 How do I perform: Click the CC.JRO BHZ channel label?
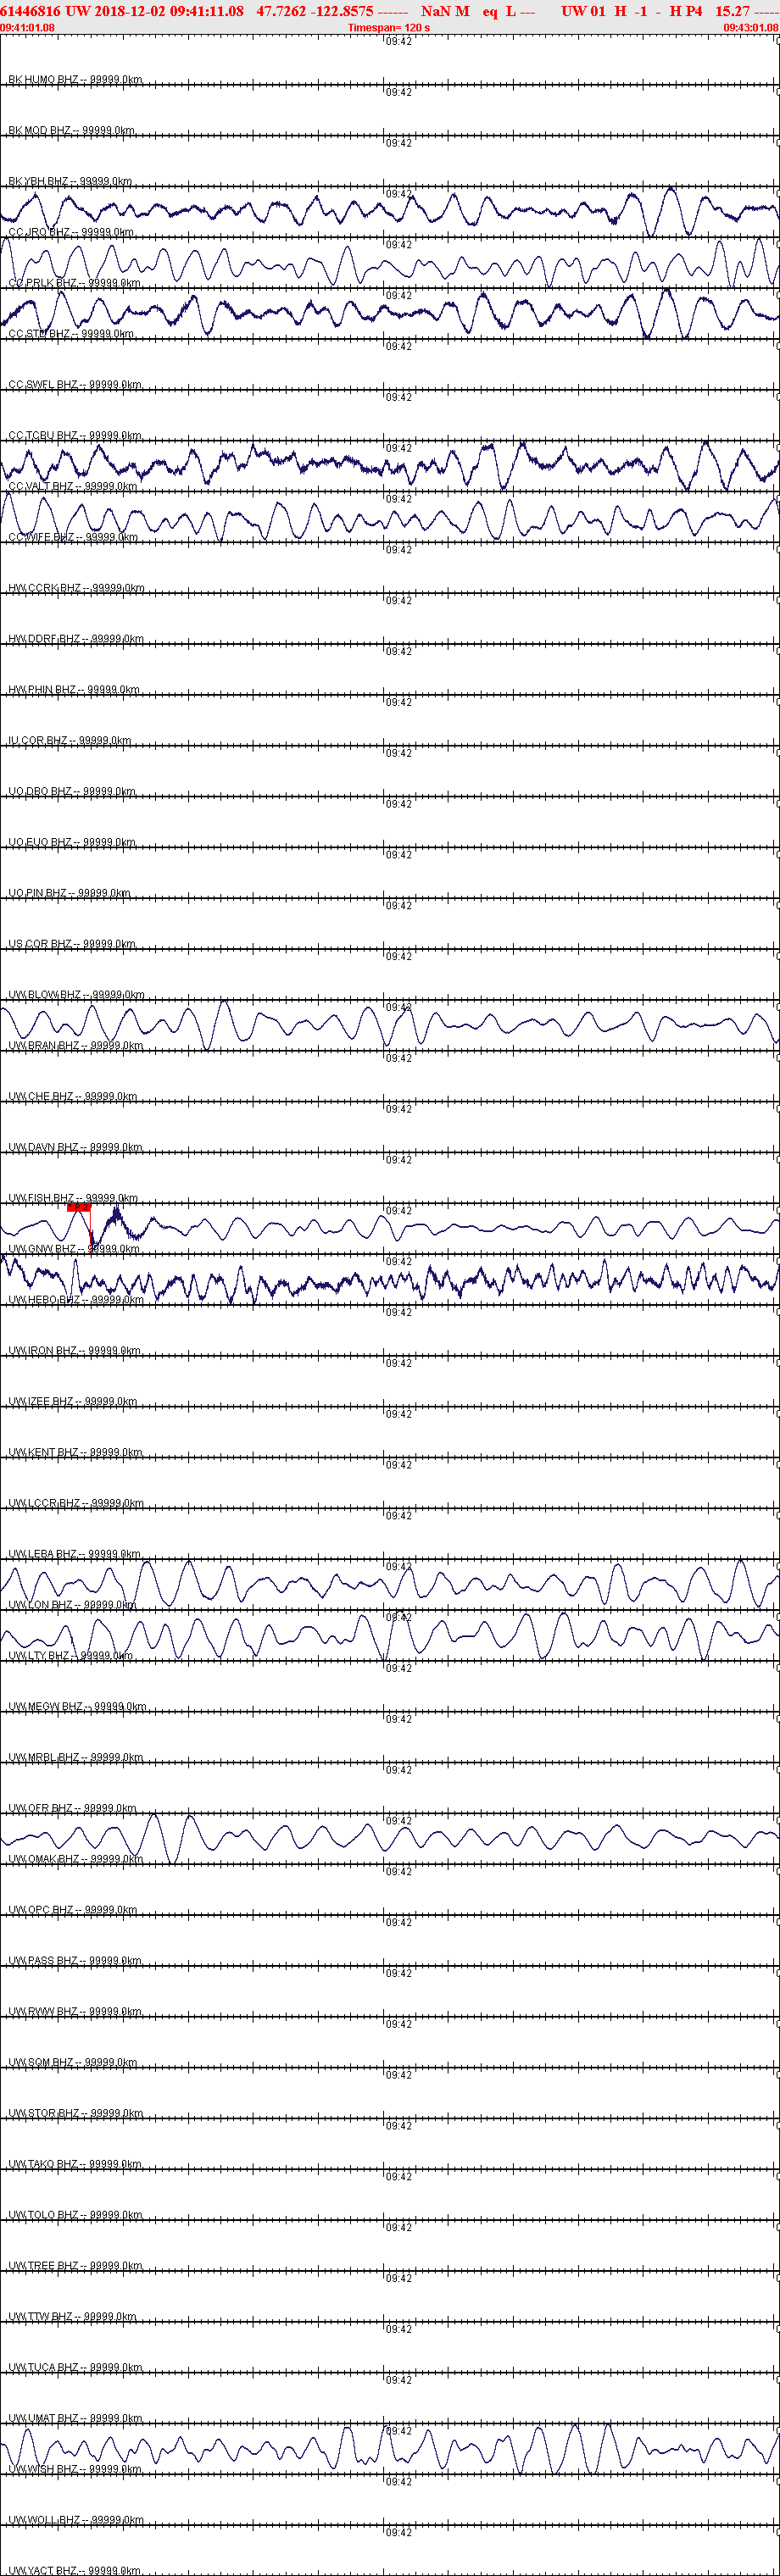click(x=38, y=232)
